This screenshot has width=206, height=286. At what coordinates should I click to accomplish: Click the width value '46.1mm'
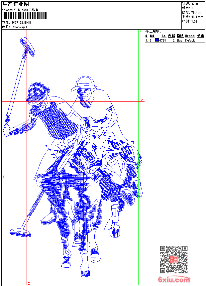coord(197,17)
